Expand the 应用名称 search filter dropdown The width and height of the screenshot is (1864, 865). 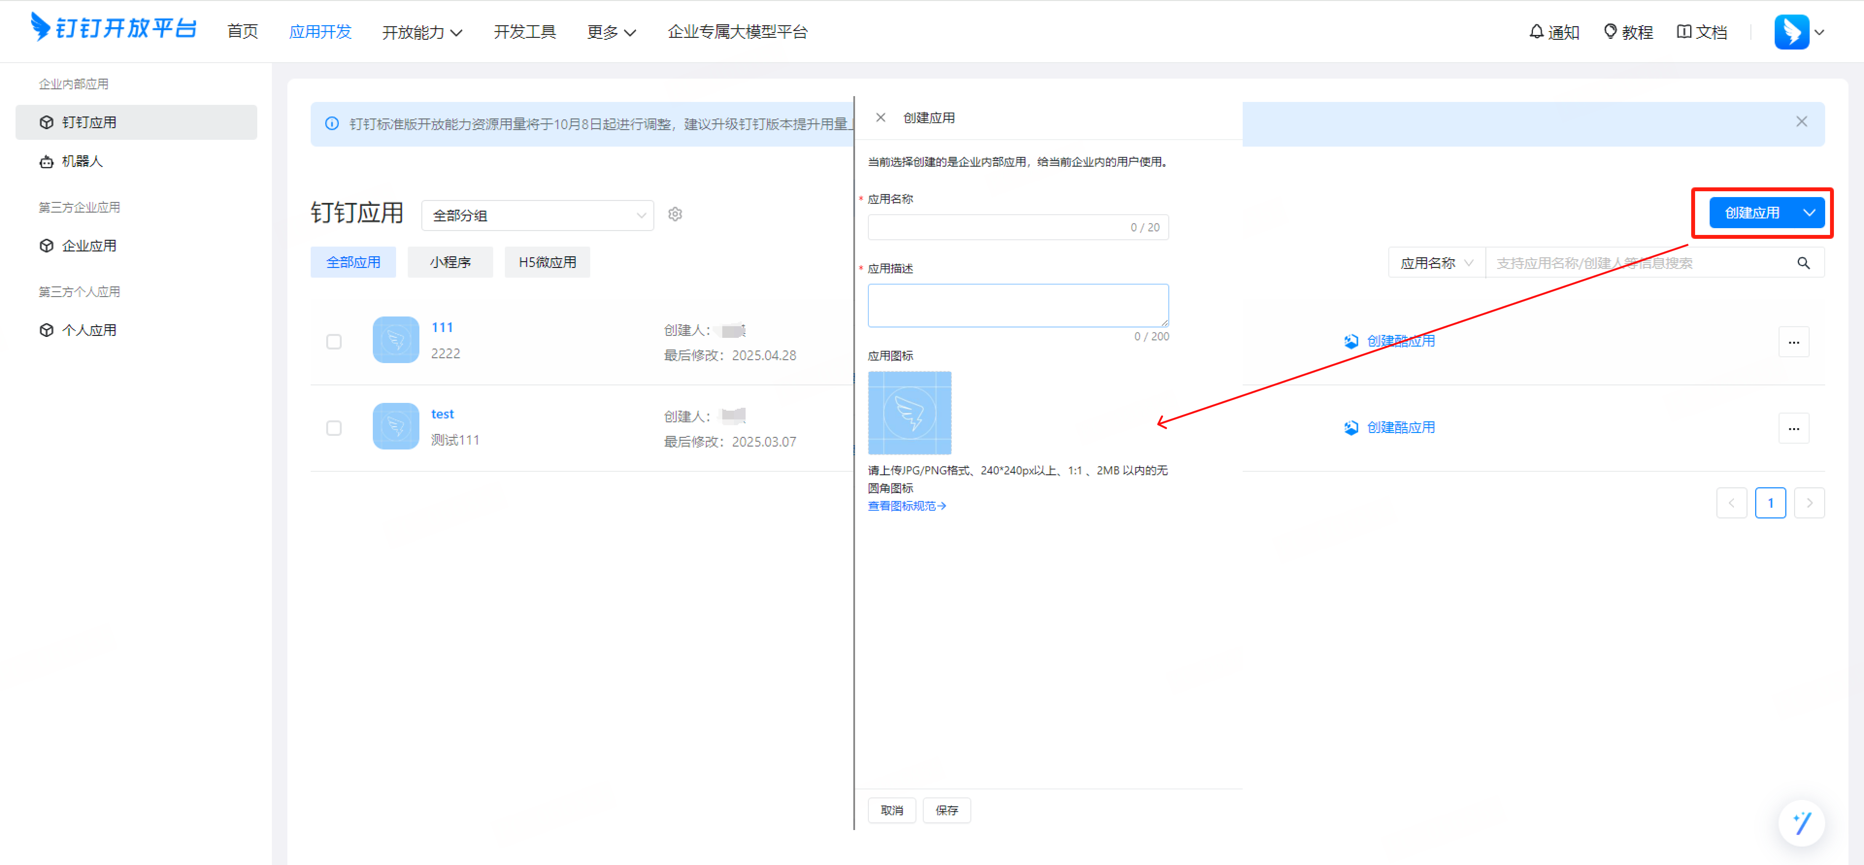(x=1436, y=263)
